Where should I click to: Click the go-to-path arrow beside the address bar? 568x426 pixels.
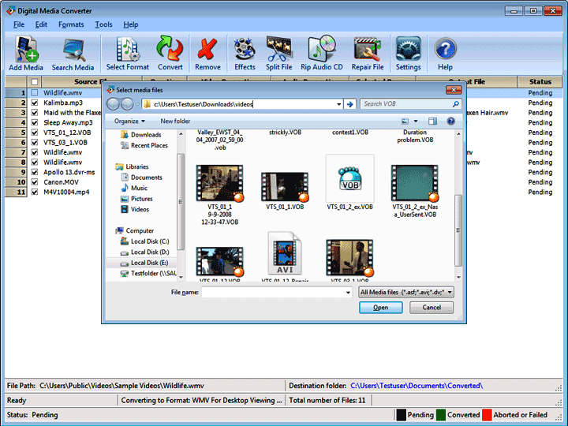[350, 104]
